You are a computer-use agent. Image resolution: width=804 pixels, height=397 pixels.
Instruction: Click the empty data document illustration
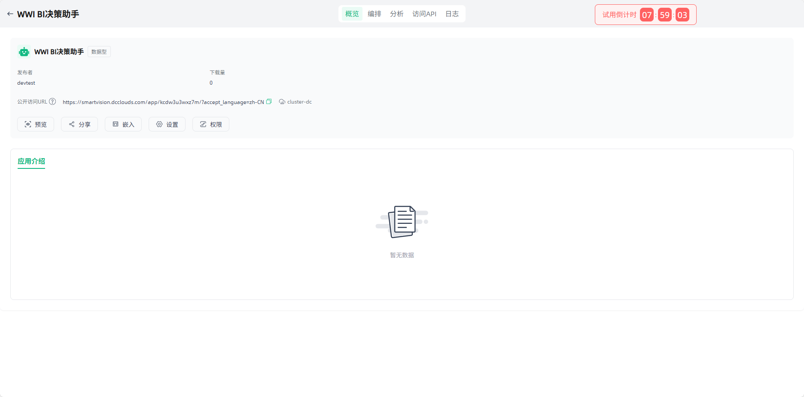click(x=402, y=222)
